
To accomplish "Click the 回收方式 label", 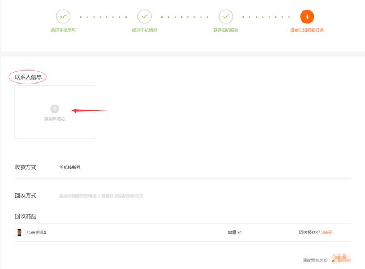I will point(26,196).
